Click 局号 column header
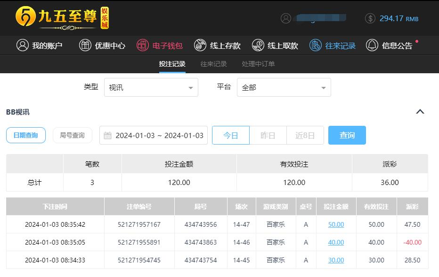Image resolution: width=439 pixels, height=277 pixels. (201, 207)
